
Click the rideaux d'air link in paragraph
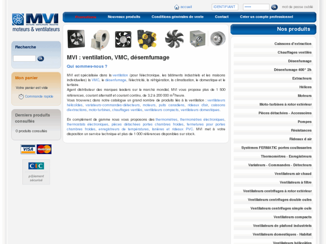[x=198, y=105]
